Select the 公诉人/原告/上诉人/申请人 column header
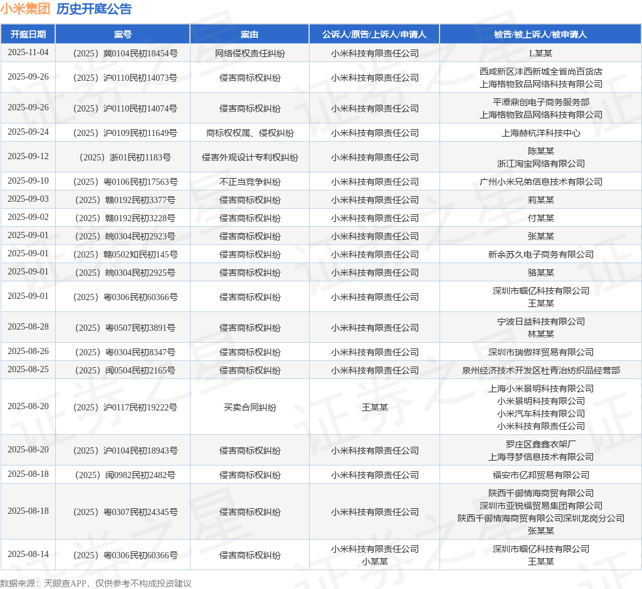This screenshot has width=642, height=589. [x=374, y=34]
